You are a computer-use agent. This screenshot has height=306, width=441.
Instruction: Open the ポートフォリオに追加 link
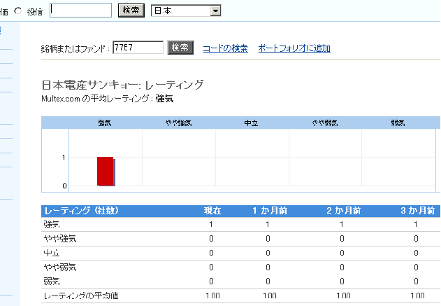point(294,48)
